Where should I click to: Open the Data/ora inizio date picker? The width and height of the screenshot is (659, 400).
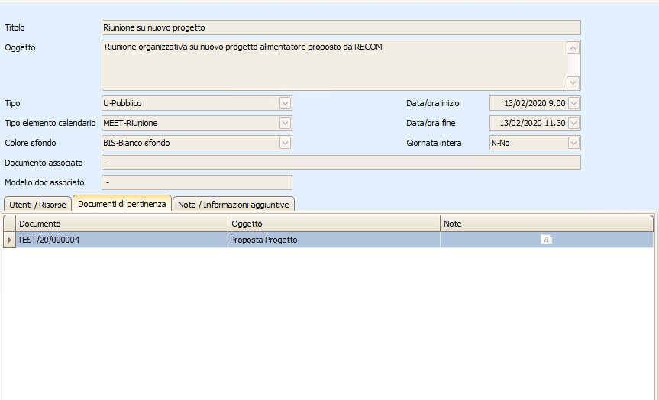[573, 103]
